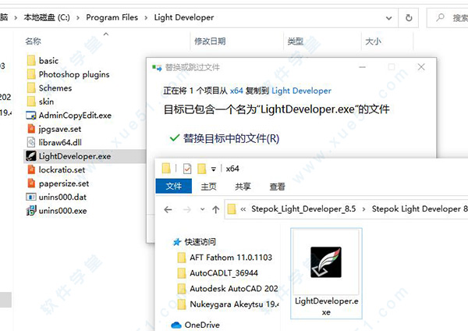
Task: Select the papersize.set file icon
Action: 31,183
